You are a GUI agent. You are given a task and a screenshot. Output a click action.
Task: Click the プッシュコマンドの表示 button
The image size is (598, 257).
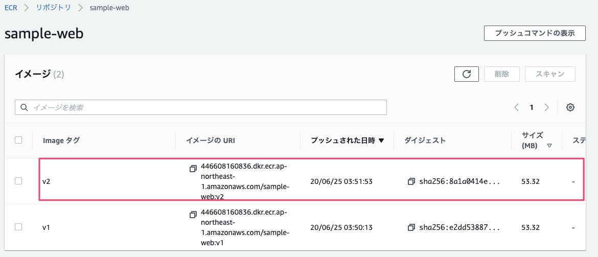coord(535,33)
